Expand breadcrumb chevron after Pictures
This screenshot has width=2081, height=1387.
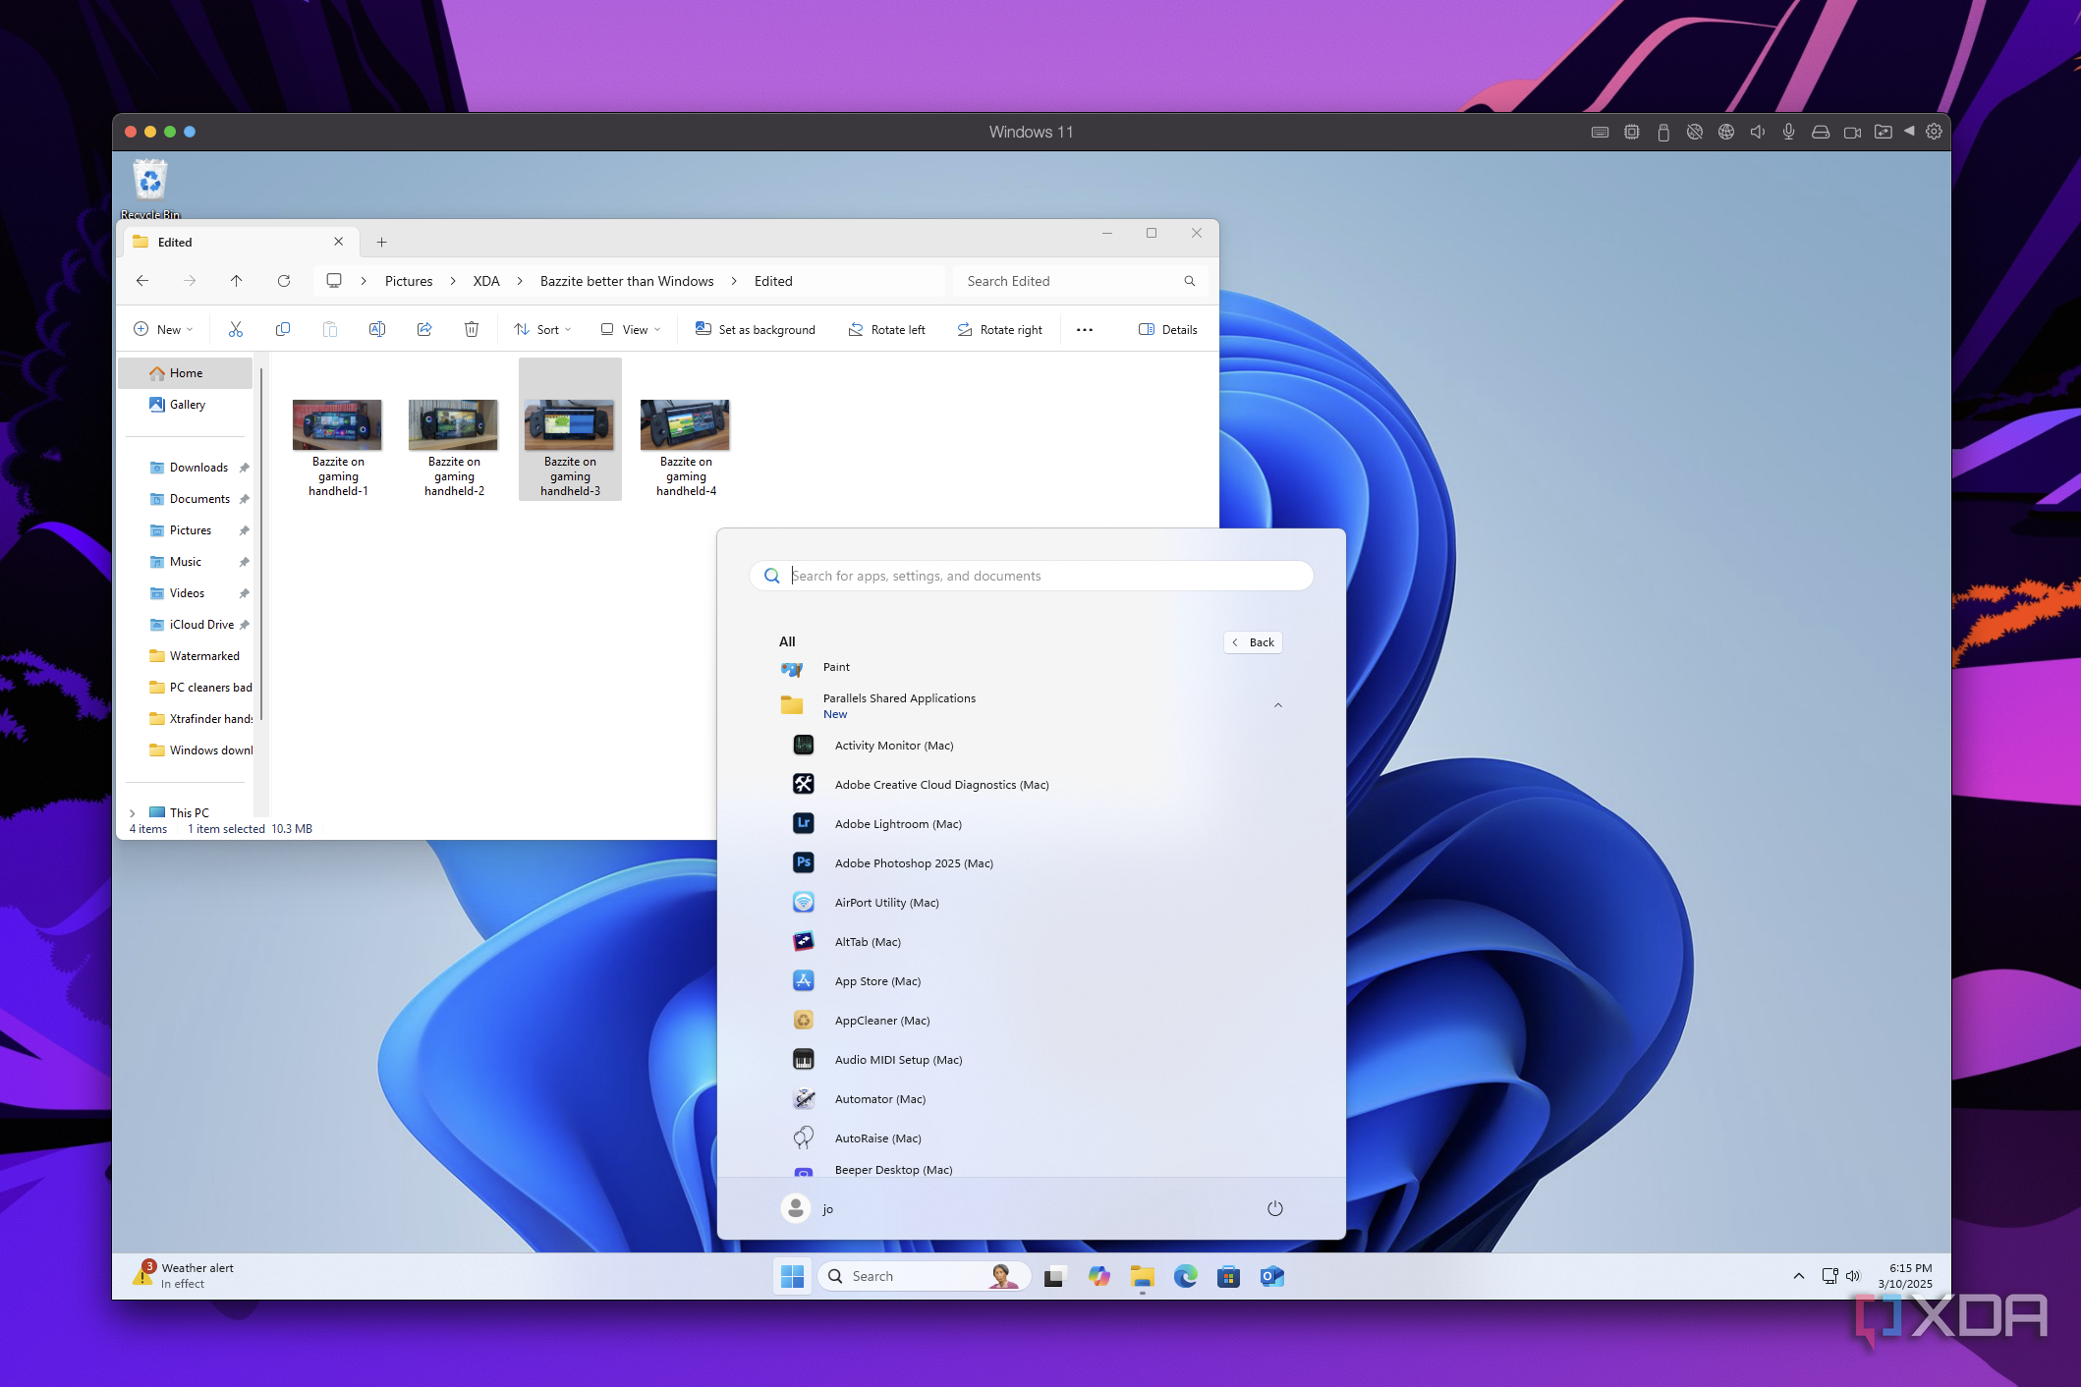(453, 281)
